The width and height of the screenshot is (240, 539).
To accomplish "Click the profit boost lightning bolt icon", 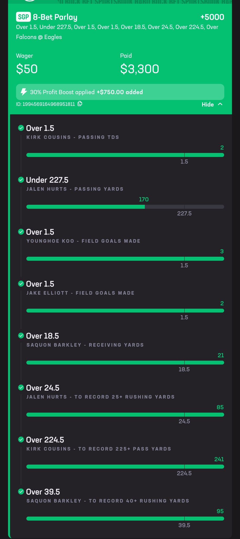I will coord(24,92).
